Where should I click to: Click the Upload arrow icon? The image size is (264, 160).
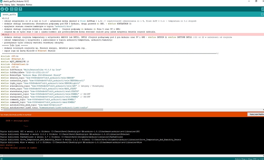click(7, 9)
